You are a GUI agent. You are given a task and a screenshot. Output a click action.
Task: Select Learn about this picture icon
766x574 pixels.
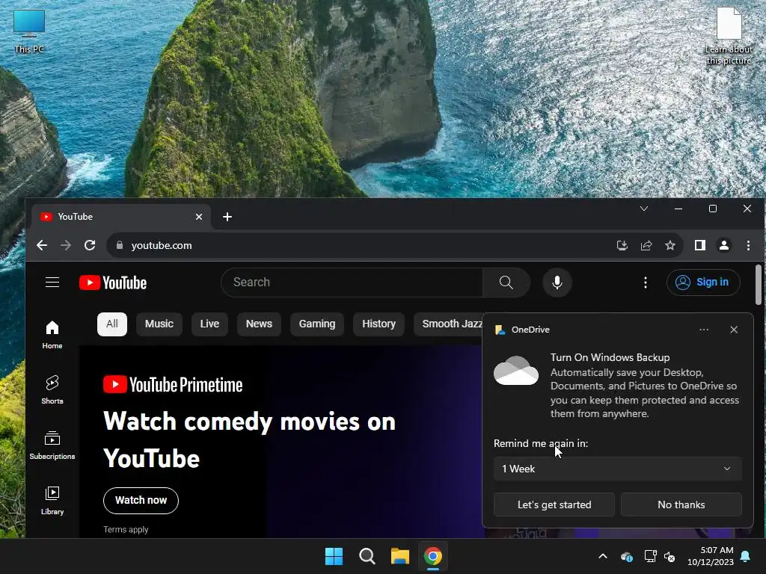(729, 37)
